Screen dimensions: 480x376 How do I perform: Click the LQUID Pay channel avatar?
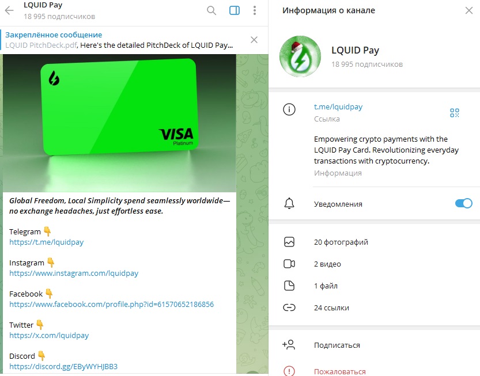tap(300, 56)
